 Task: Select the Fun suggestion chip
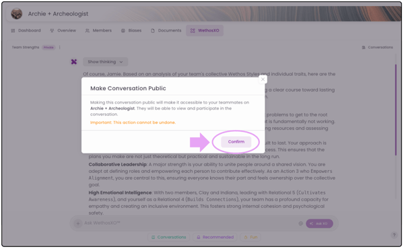click(x=250, y=237)
